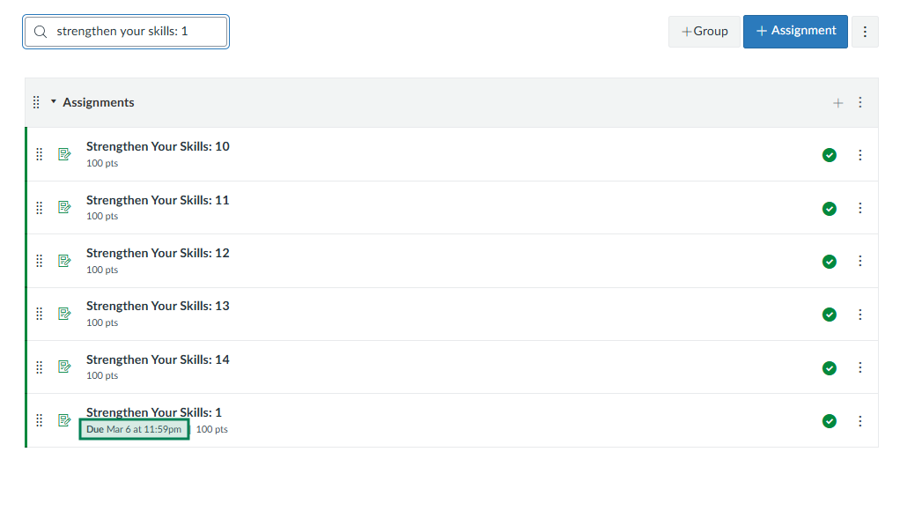Click the drag handle for Strengthen Your Skills: 11
The image size is (922, 526).
point(39,208)
